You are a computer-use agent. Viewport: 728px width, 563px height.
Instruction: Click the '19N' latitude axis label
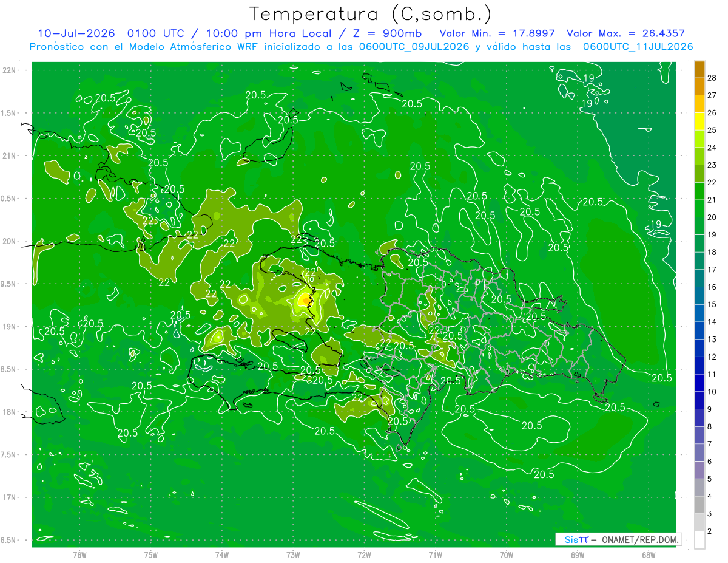coord(9,327)
